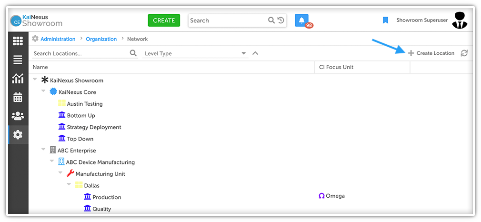Click the purple Omega icon
The width and height of the screenshot is (481, 222).
321,196
